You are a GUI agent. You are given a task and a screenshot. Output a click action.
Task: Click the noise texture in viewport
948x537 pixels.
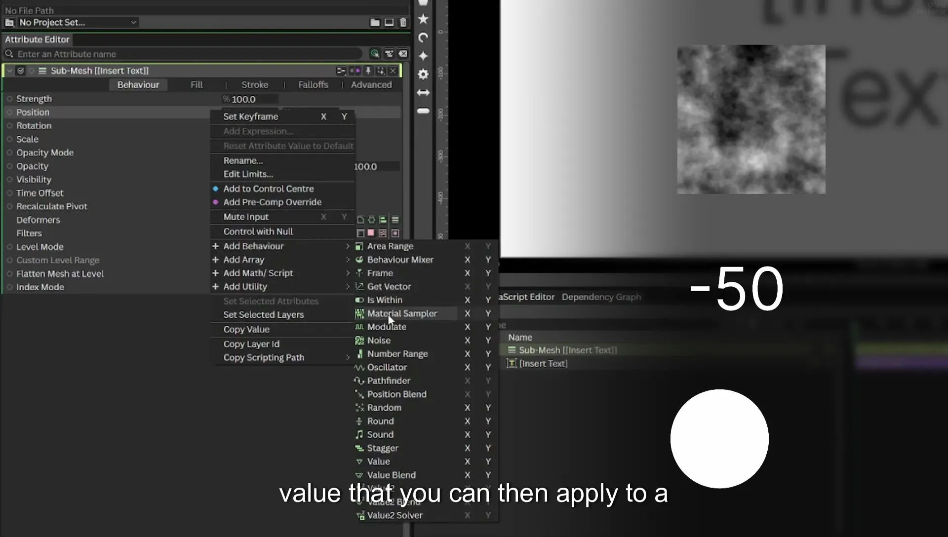[751, 119]
